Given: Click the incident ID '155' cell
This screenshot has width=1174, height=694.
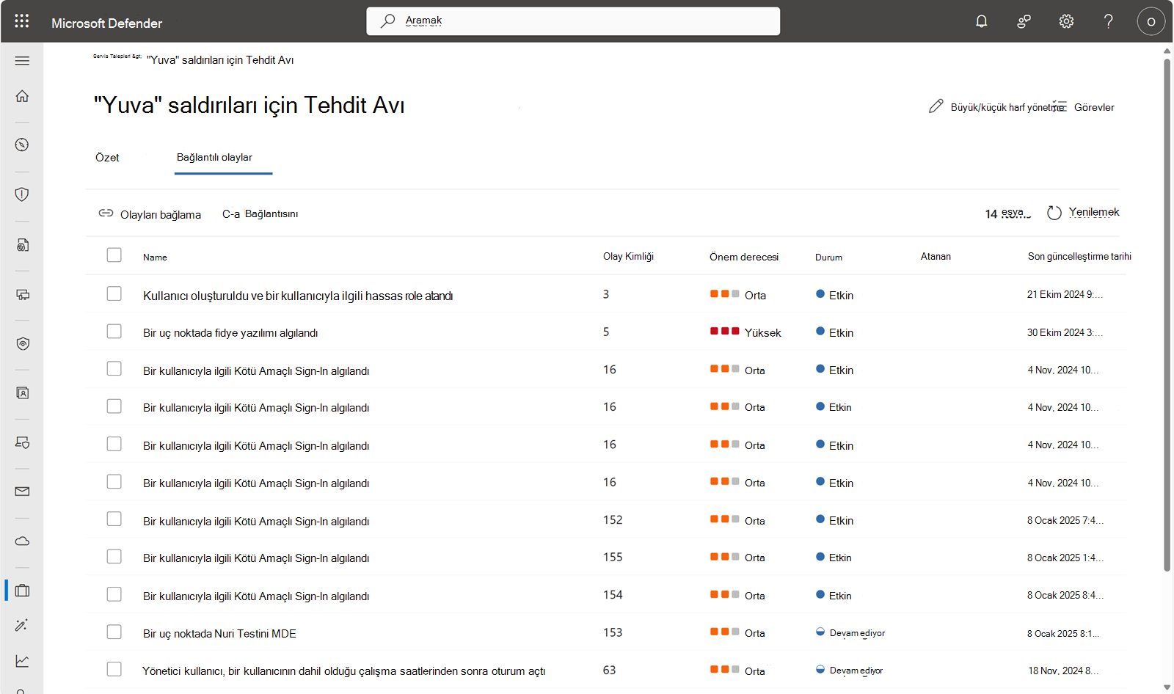Looking at the screenshot, I should [613, 558].
